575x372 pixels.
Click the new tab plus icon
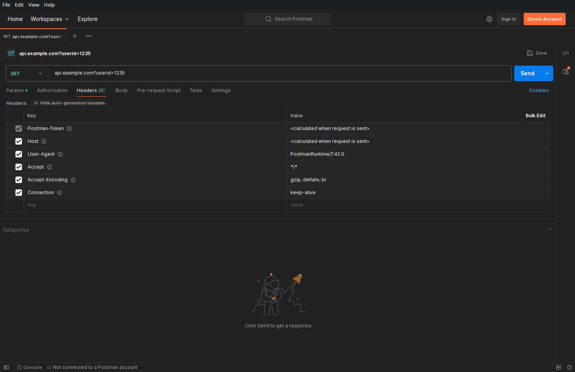[75, 36]
